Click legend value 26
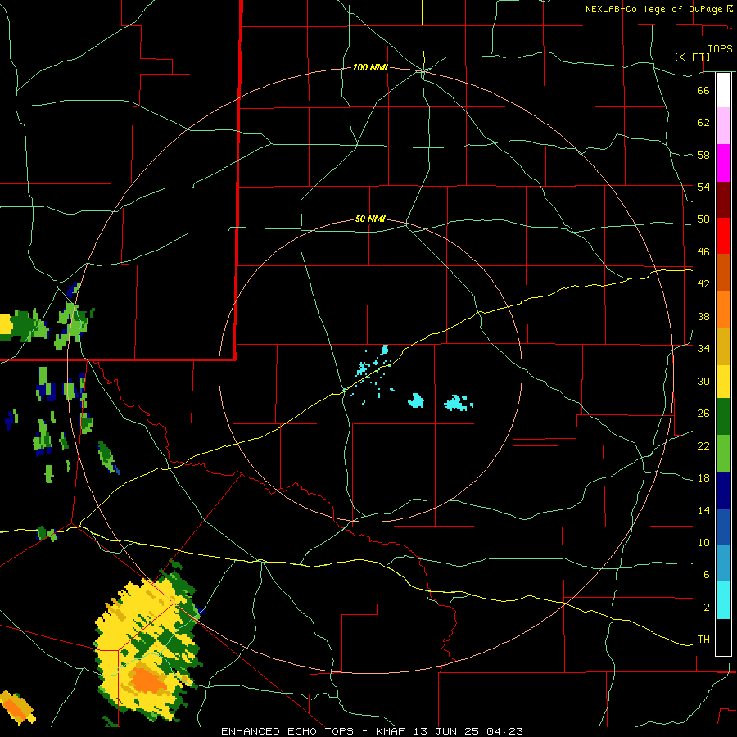 tap(703, 414)
